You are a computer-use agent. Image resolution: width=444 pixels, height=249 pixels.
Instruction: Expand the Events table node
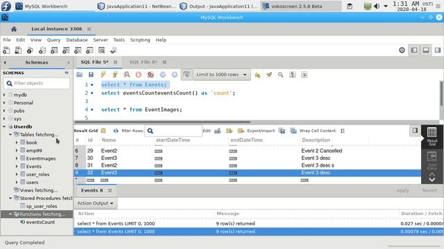(17, 166)
